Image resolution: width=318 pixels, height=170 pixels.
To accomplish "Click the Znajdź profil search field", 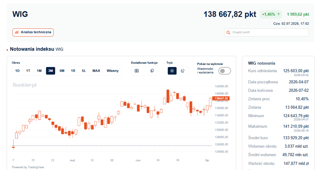I will (266, 32).
